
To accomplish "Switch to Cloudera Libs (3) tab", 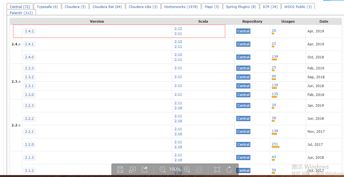I will 143,7.
